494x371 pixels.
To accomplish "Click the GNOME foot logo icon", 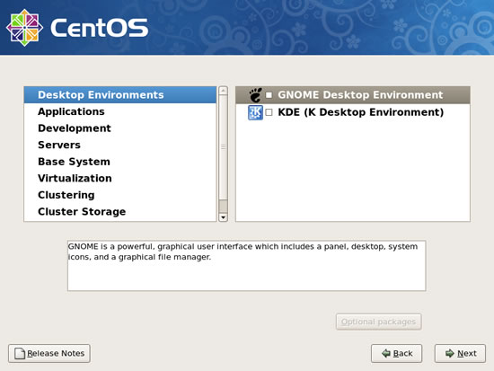I will 255,95.
